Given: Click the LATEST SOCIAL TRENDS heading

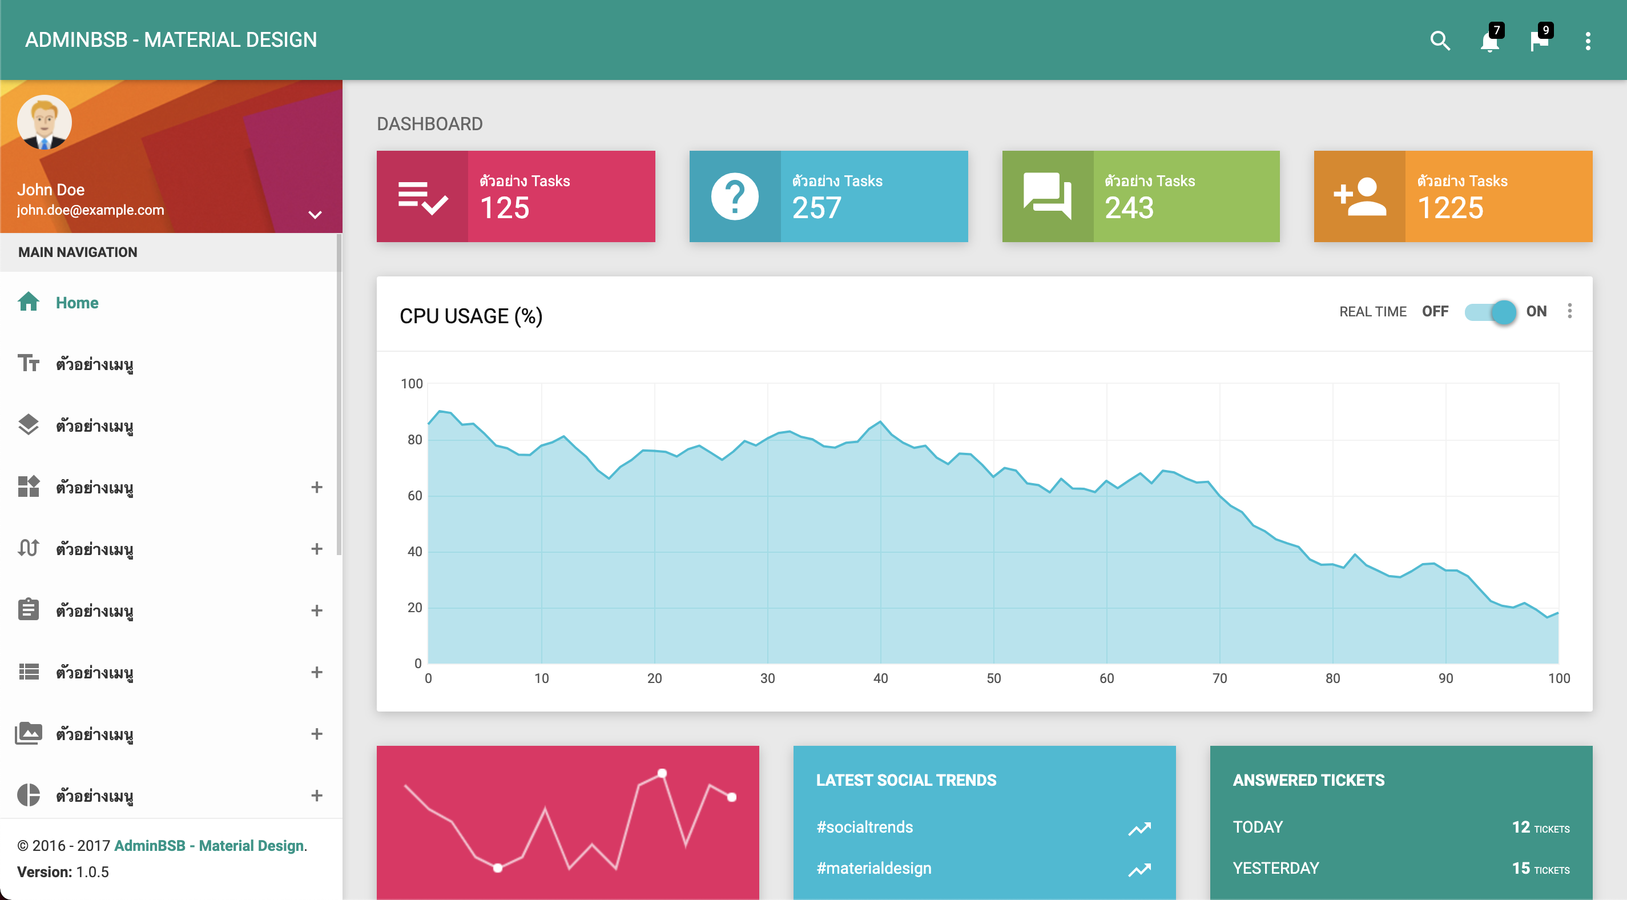Looking at the screenshot, I should tap(907, 781).
